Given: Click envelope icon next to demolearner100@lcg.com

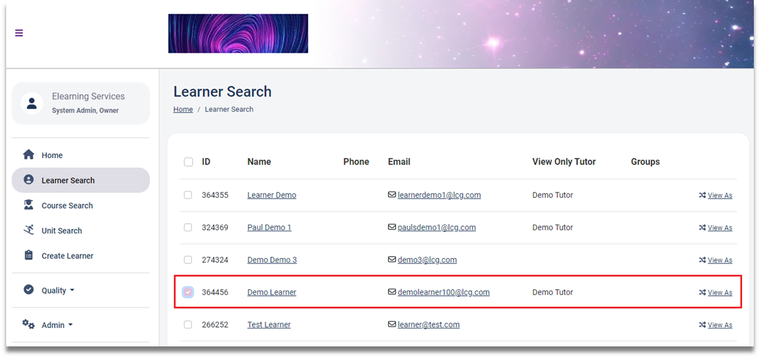Looking at the screenshot, I should click(392, 292).
